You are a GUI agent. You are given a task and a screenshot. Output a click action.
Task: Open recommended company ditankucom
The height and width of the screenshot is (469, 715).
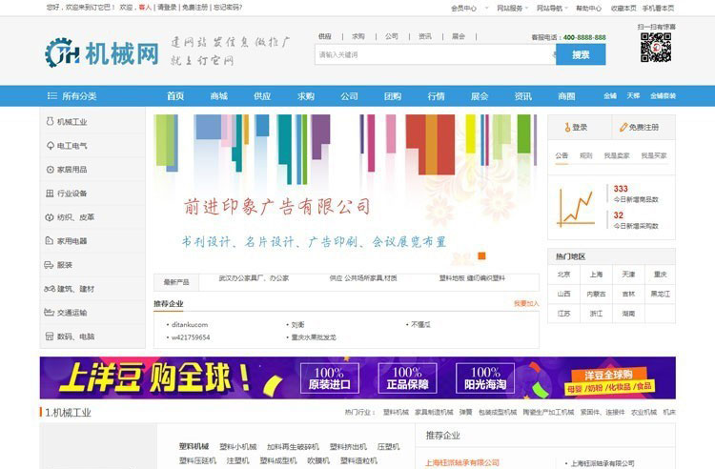click(x=190, y=324)
